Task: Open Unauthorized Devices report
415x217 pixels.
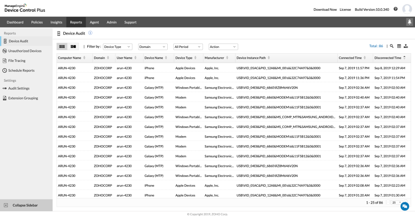Action: coord(25,51)
